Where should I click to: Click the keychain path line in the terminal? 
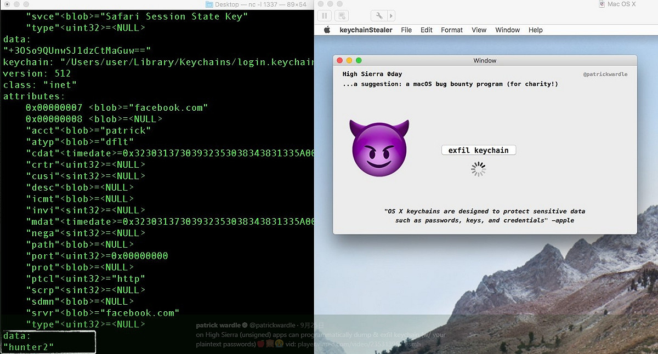point(158,62)
